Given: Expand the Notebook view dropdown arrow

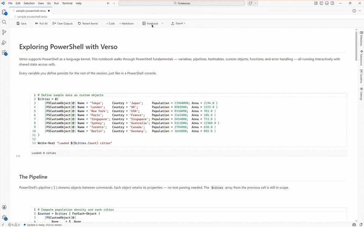Looking at the screenshot, I should point(162,23).
